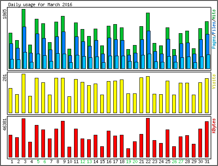Screen dimensions: 218x166
Task: Click the yellow Visits bar for day 22
Action: click(x=148, y=95)
